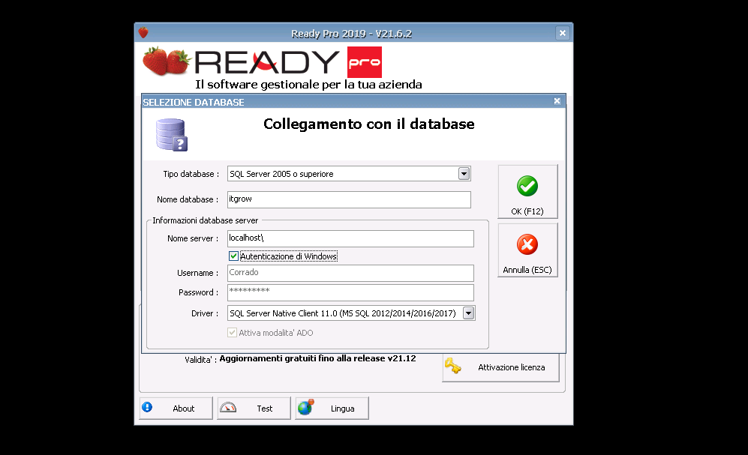Focus the Nome server input field
The image size is (748, 455).
tap(350, 238)
